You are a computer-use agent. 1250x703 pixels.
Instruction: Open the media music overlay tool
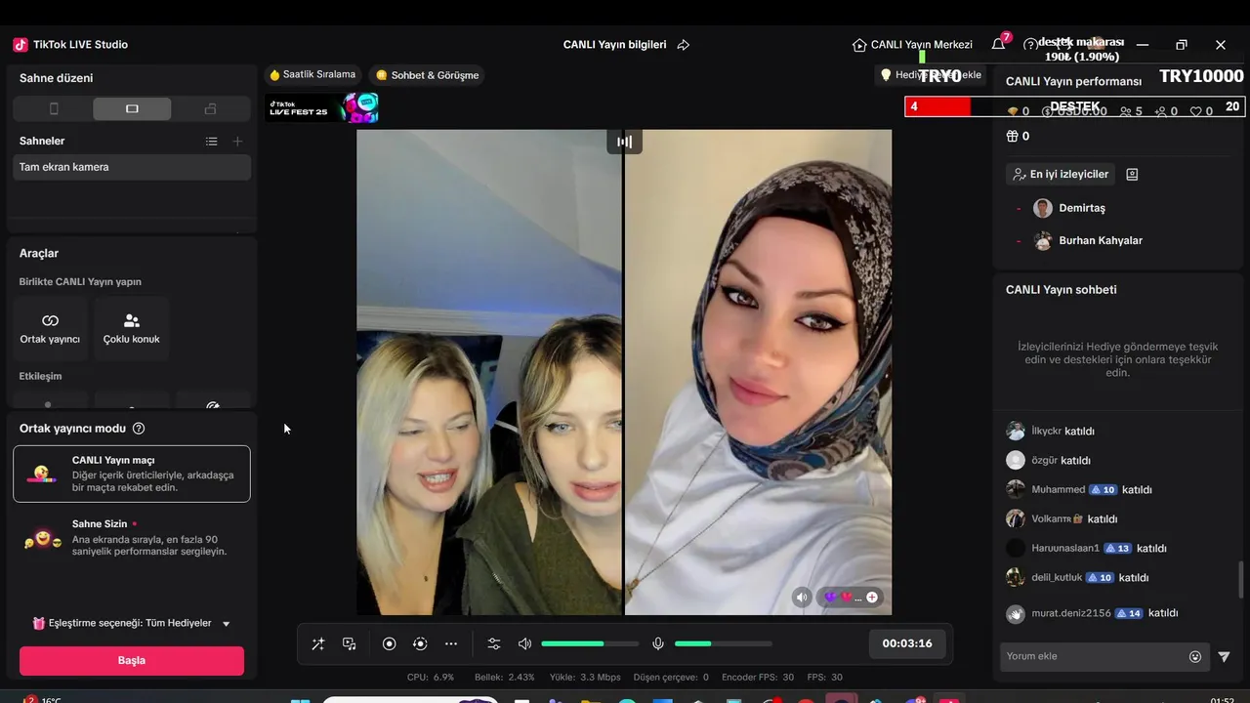click(x=350, y=643)
